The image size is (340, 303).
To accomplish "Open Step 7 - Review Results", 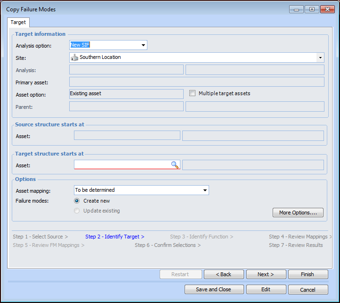I will (x=296, y=245).
